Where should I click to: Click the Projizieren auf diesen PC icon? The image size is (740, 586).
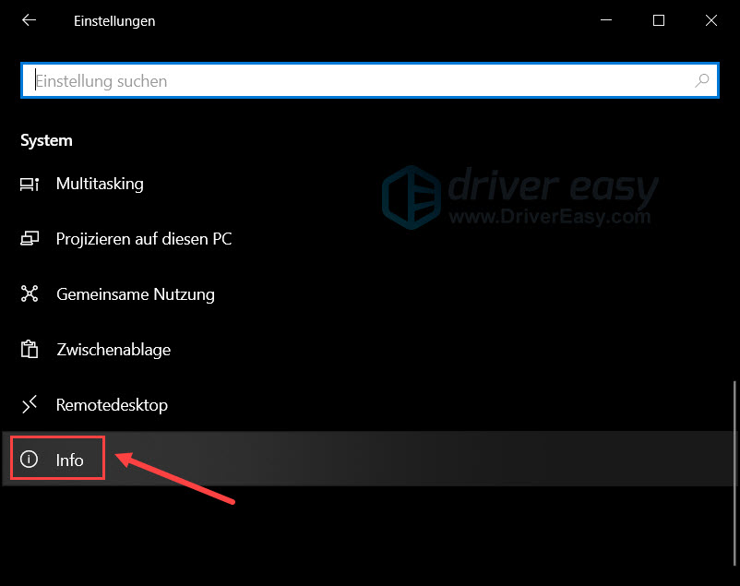point(30,239)
